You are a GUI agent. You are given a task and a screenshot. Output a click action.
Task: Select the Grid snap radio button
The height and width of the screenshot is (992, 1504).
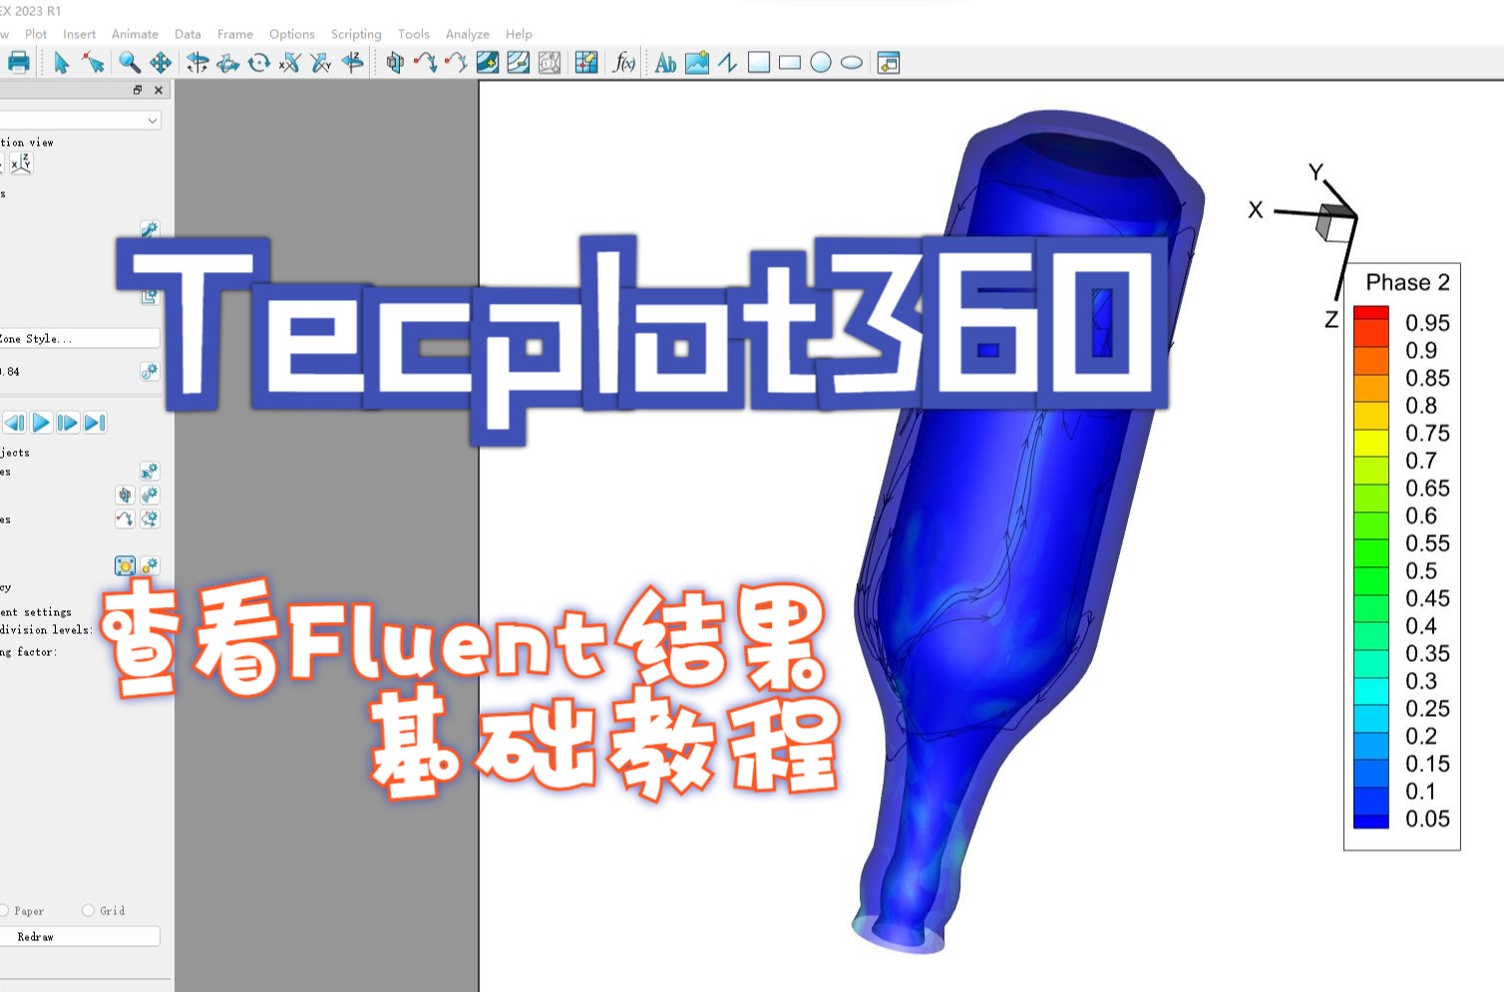(x=88, y=910)
